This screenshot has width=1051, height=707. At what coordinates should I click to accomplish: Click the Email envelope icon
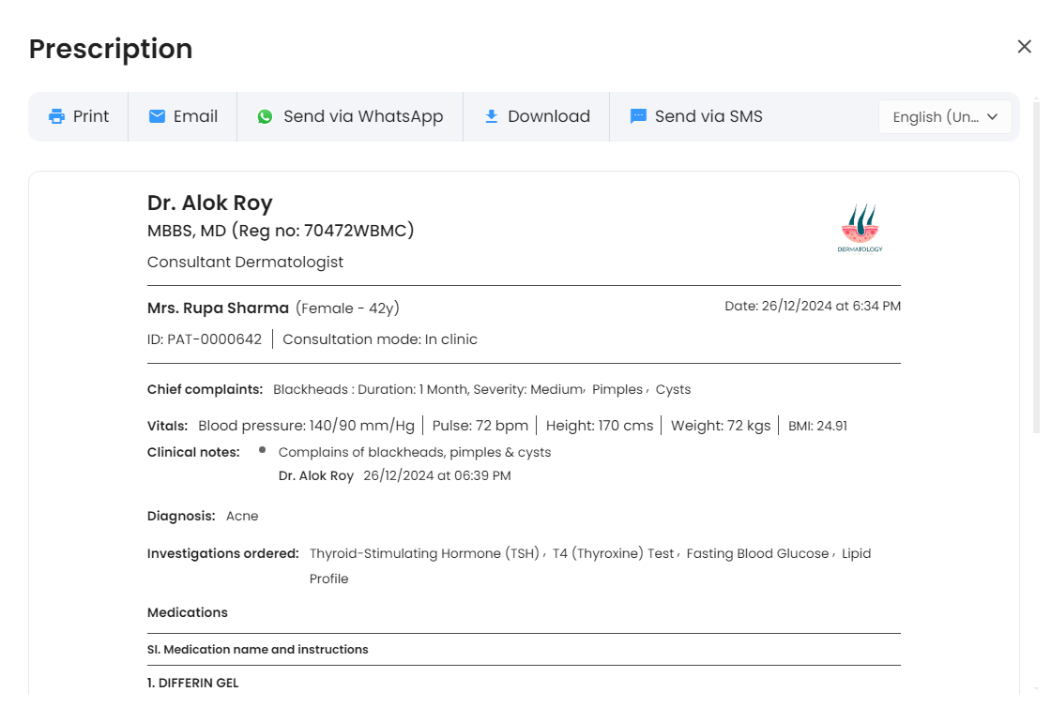[157, 116]
